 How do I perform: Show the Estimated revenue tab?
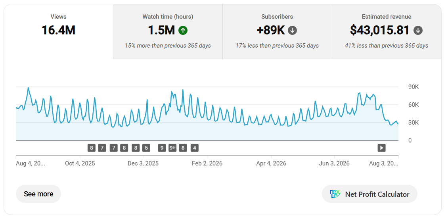coord(387,32)
